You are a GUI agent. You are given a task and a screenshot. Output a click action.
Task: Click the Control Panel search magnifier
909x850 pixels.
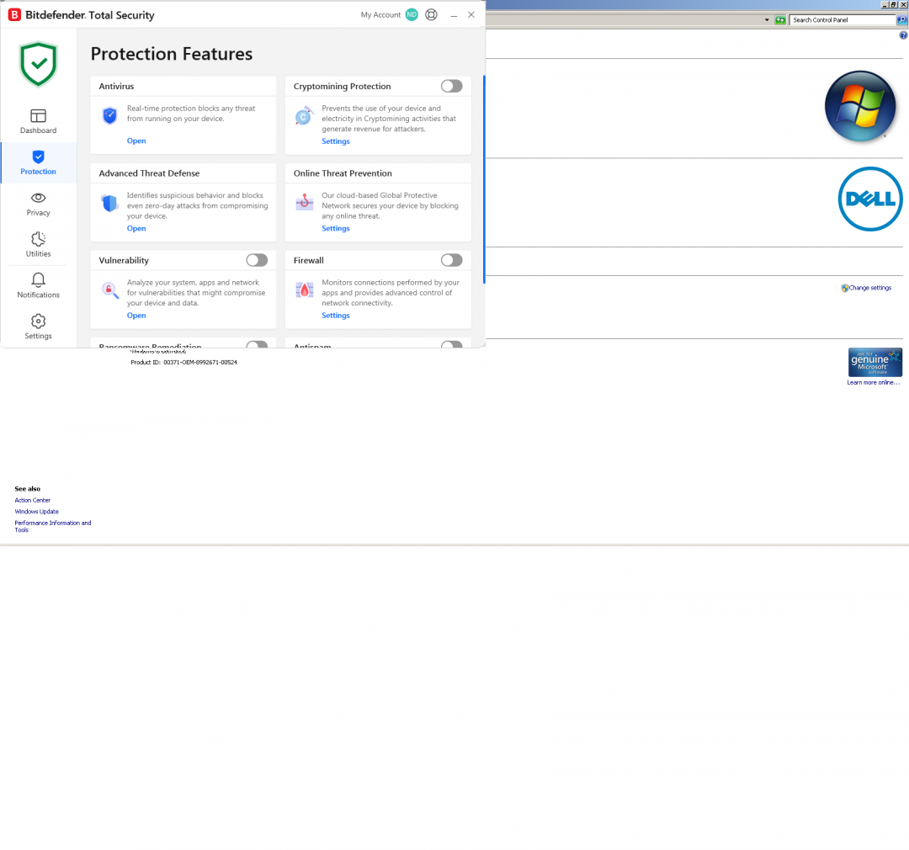pos(902,19)
